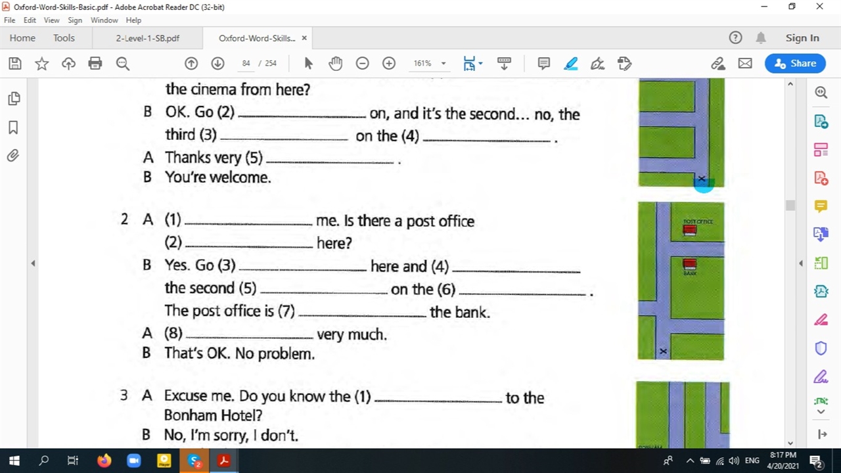Click the page number input field
Image resolution: width=841 pixels, height=473 pixels.
pyautogui.click(x=246, y=64)
